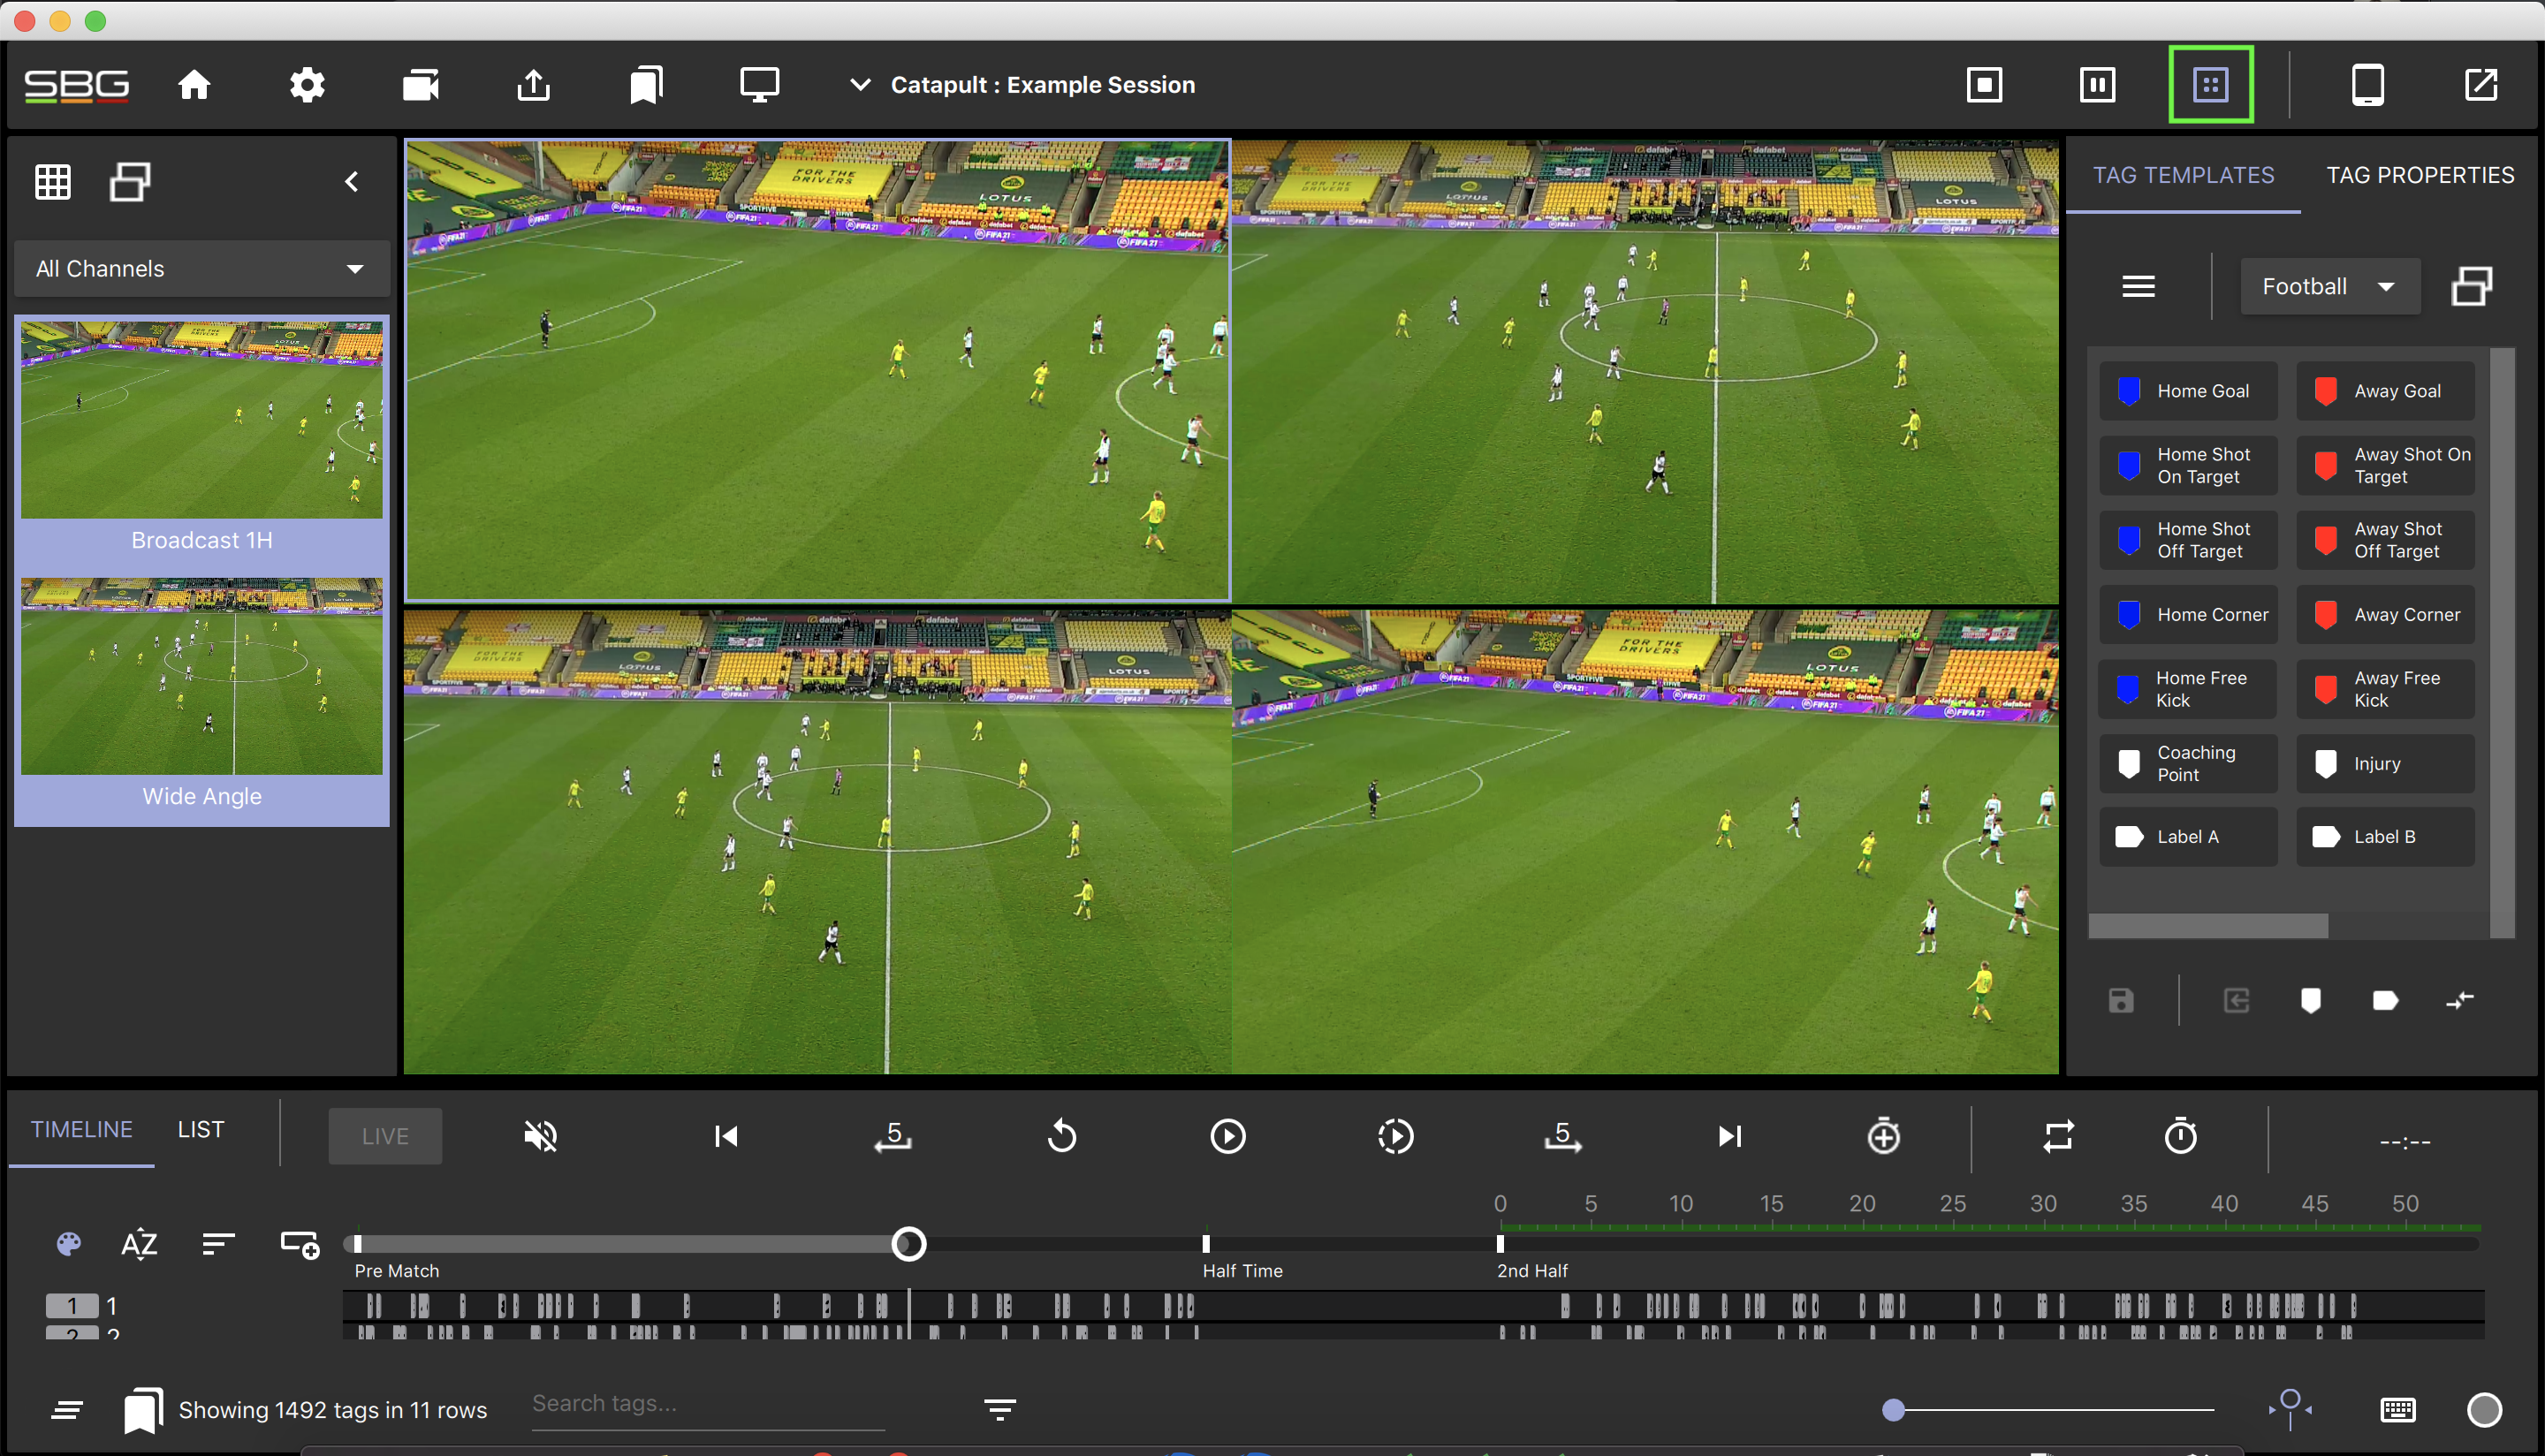The width and height of the screenshot is (2545, 1456).
Task: Tag an Away Free Kick
Action: 2384,689
